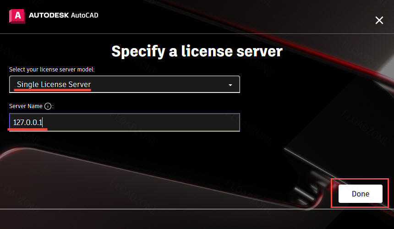
Task: Click the 127.0.0.1 text in the field
Action: [27, 122]
